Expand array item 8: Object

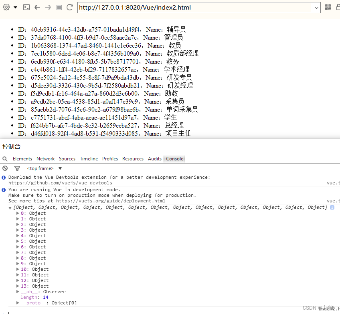point(18,258)
